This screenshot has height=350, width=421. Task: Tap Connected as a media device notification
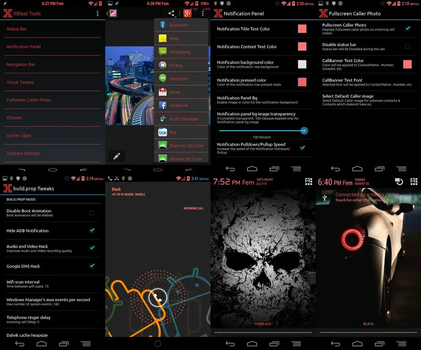pos(368,197)
